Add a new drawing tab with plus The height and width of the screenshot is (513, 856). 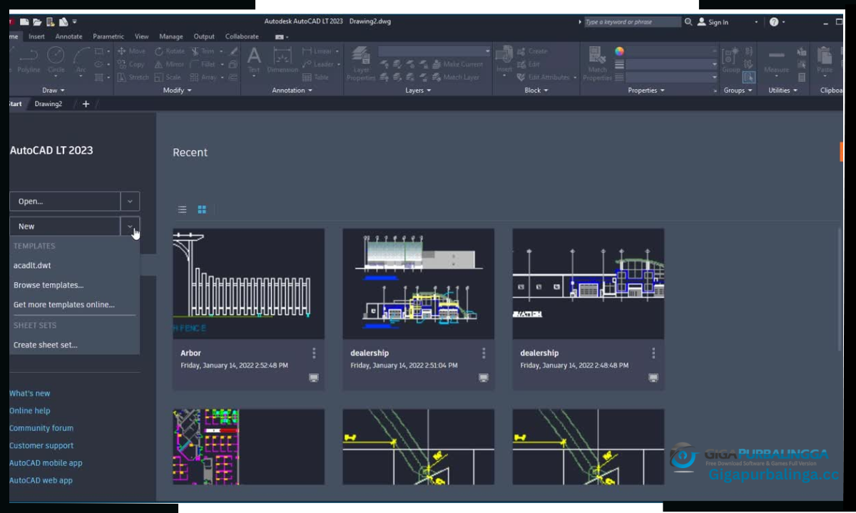click(86, 104)
